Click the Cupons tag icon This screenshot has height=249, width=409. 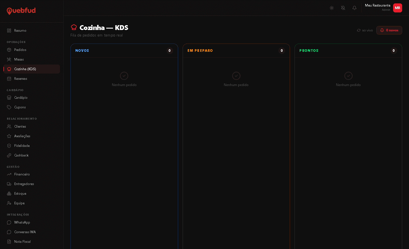click(9, 107)
